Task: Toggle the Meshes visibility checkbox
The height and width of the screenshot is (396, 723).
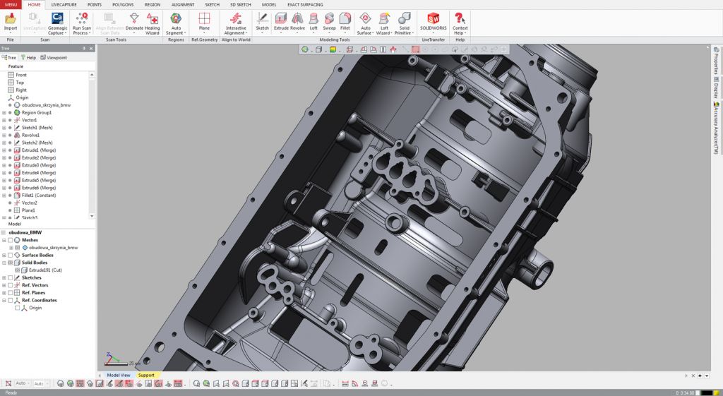Action: (x=11, y=240)
